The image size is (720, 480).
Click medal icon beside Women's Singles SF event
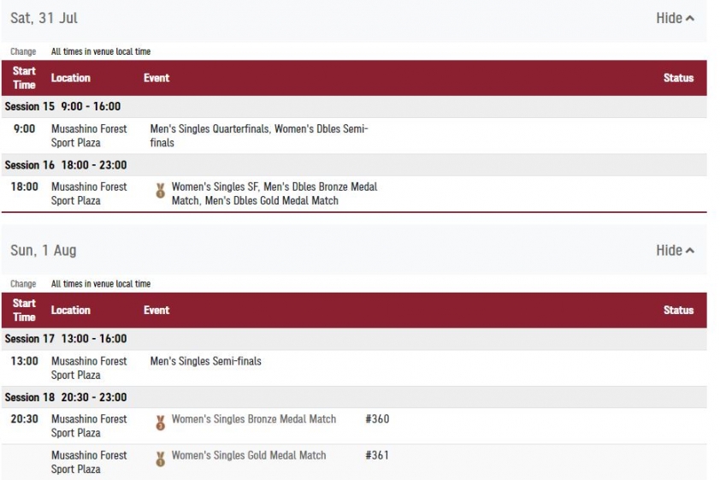point(160,191)
